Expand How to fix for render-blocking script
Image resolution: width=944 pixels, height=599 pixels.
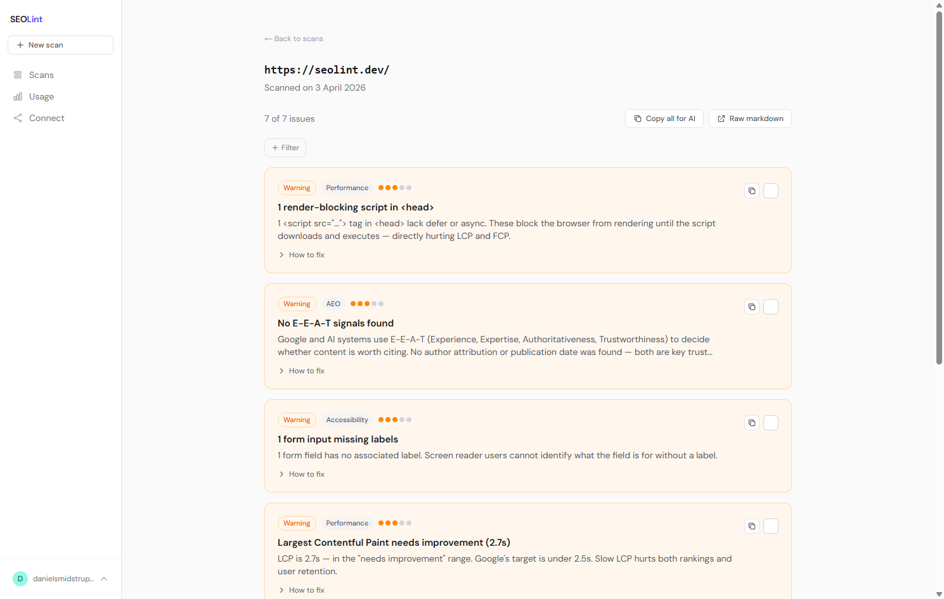click(x=302, y=255)
